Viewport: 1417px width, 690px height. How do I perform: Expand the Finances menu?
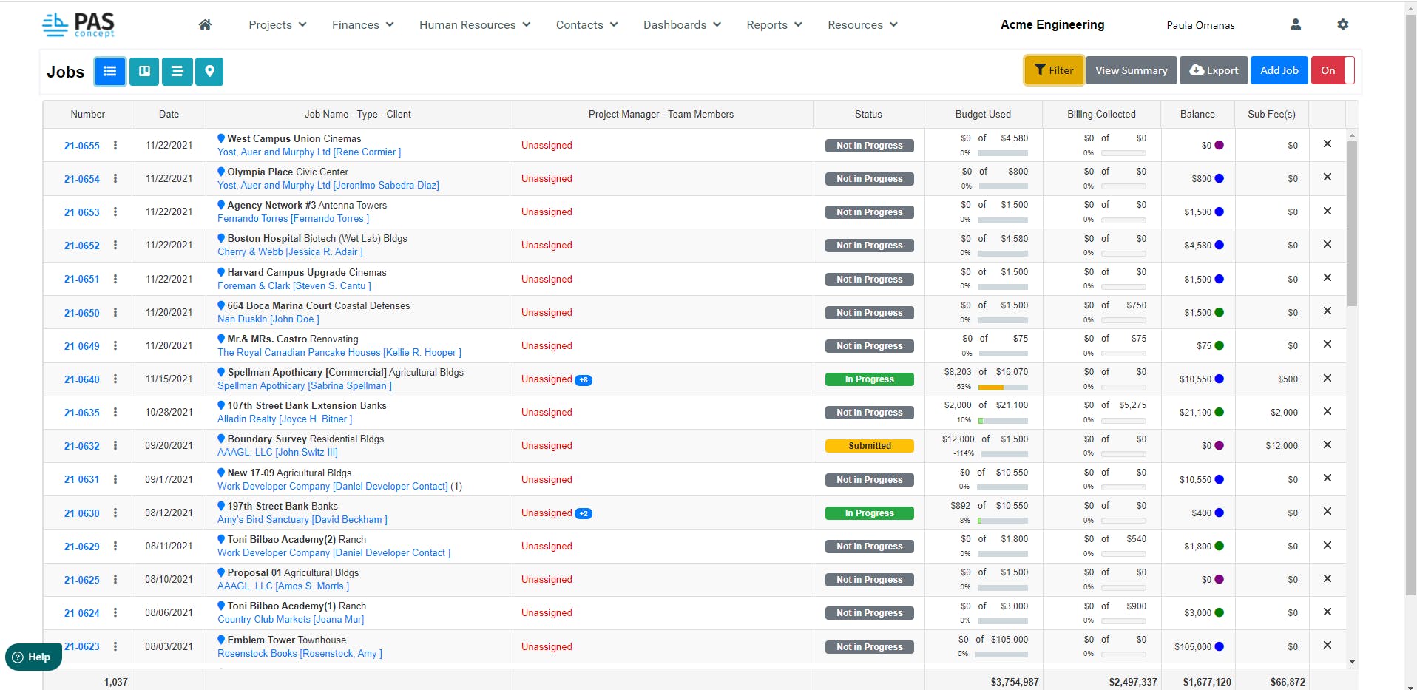pyautogui.click(x=362, y=25)
